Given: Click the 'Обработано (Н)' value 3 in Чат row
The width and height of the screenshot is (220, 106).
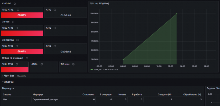Looking at the screenshot, I should pyautogui.click(x=201, y=99).
